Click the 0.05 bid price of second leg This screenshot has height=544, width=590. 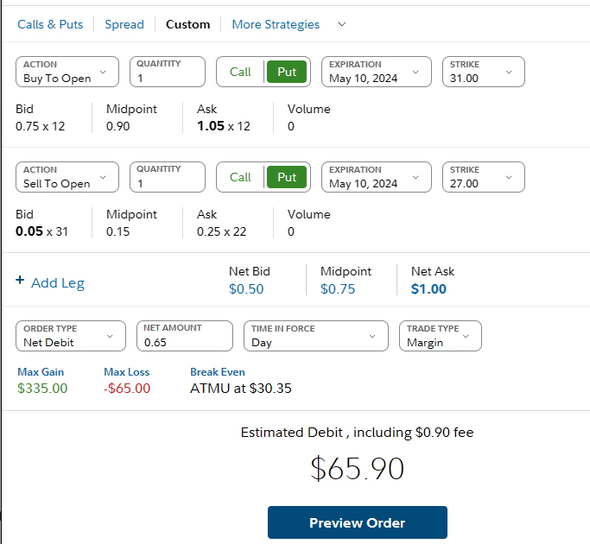click(x=29, y=231)
